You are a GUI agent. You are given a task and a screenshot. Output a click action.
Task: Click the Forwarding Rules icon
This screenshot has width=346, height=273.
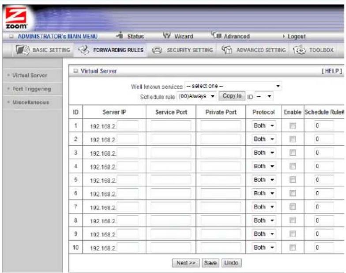click(84, 50)
